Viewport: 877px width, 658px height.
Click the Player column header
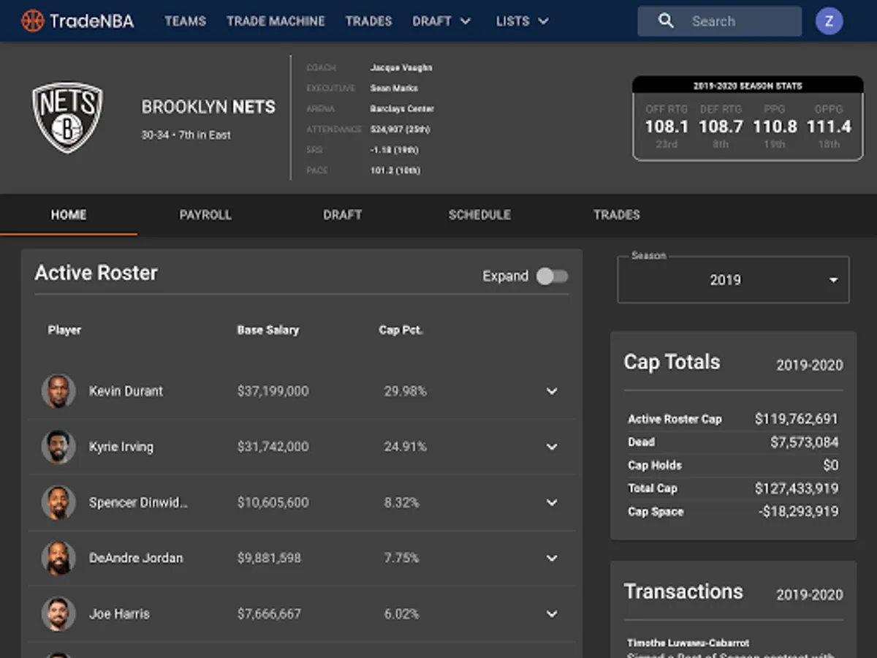(64, 330)
